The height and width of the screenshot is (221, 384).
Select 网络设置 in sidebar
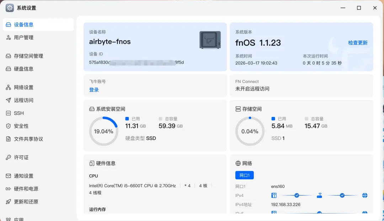point(38,87)
